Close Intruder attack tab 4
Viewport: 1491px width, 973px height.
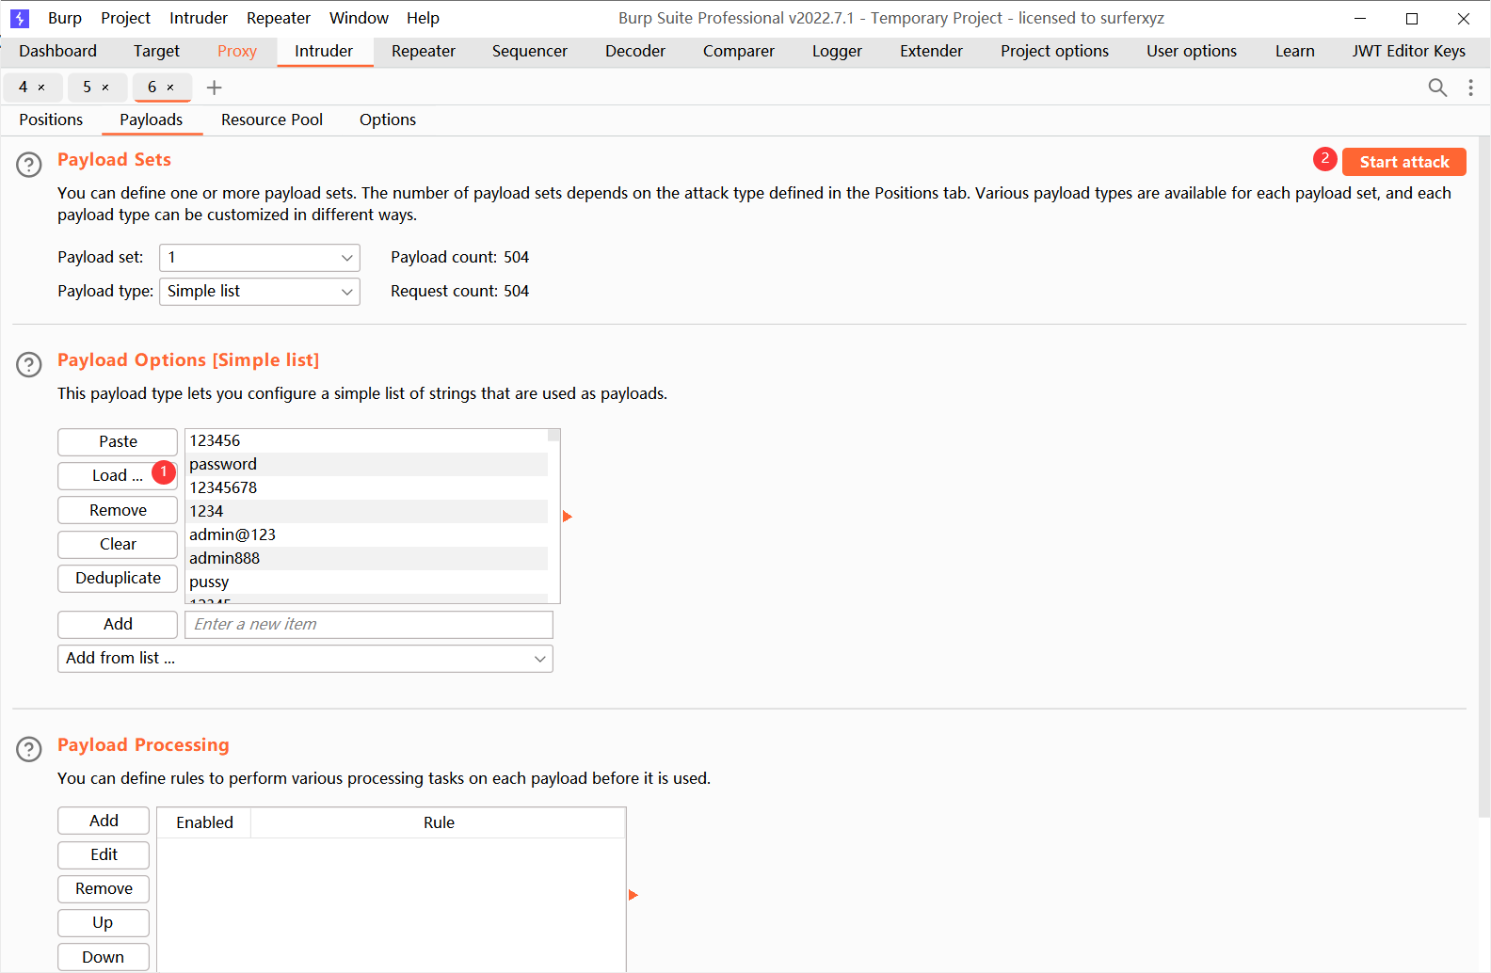click(x=41, y=88)
